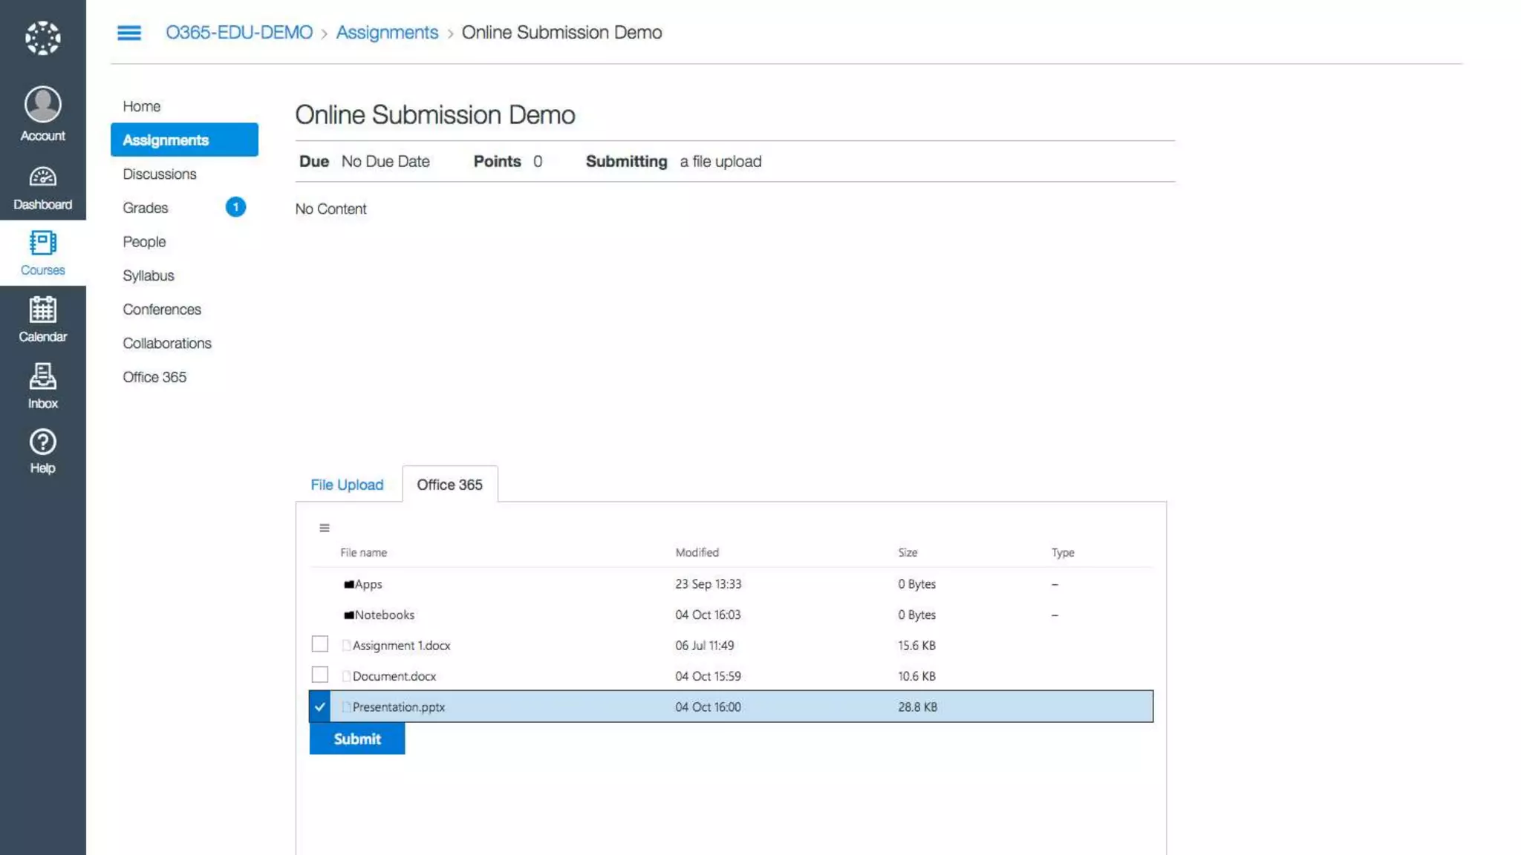Select the Office 365 tab
The width and height of the screenshot is (1521, 855).
[x=449, y=485]
